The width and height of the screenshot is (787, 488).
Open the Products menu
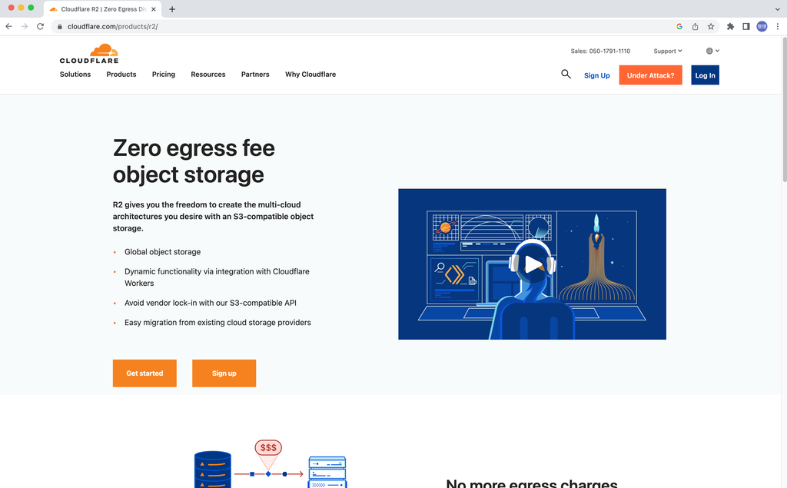pos(121,75)
